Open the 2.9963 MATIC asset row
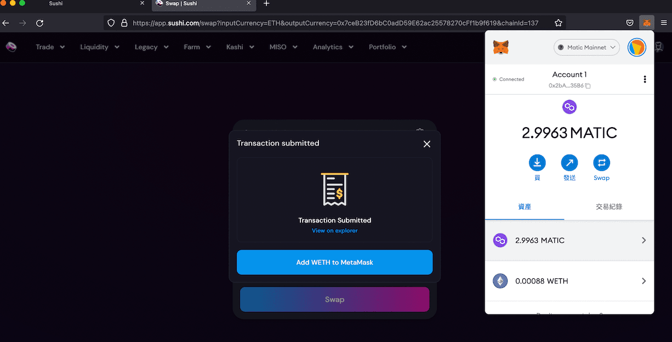 point(570,241)
